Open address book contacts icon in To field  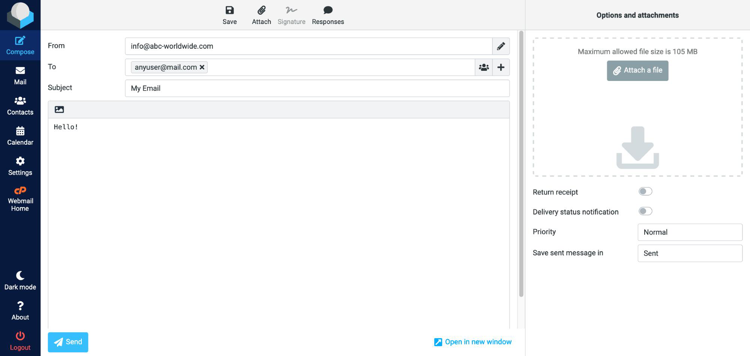point(484,67)
